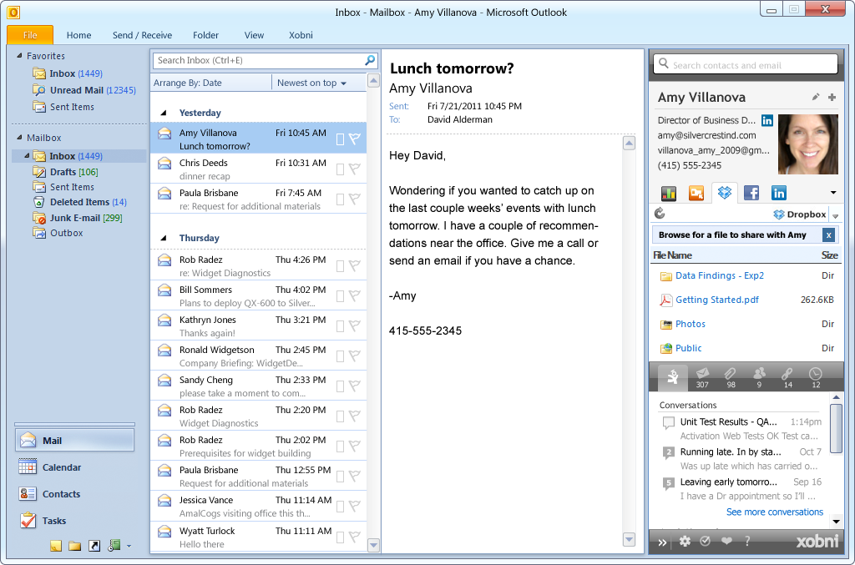Screen dimensions: 855x565
Task: Open Xobni settings gear icon
Action: [685, 541]
